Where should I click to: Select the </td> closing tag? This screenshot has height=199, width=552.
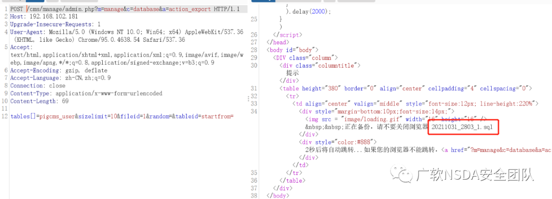(301, 165)
